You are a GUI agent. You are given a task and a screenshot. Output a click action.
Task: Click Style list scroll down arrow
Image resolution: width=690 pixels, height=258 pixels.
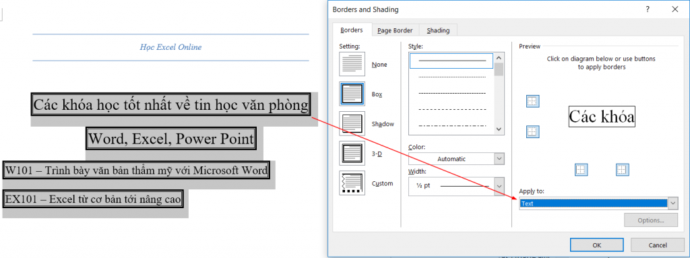pyautogui.click(x=499, y=129)
